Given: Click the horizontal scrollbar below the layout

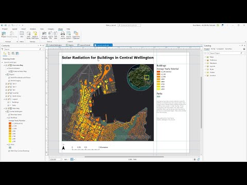Looking at the screenshot, I should (x=124, y=157).
